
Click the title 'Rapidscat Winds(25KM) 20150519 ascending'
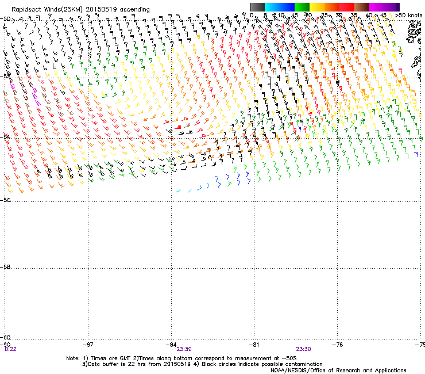point(80,10)
